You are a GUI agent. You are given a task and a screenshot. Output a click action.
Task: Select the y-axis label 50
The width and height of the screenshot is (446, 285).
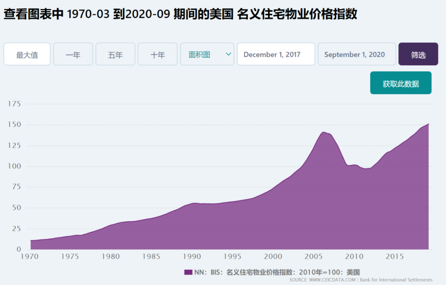click(17, 208)
